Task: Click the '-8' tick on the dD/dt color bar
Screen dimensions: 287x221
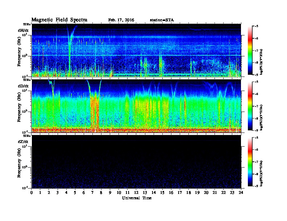Action: pos(256,118)
